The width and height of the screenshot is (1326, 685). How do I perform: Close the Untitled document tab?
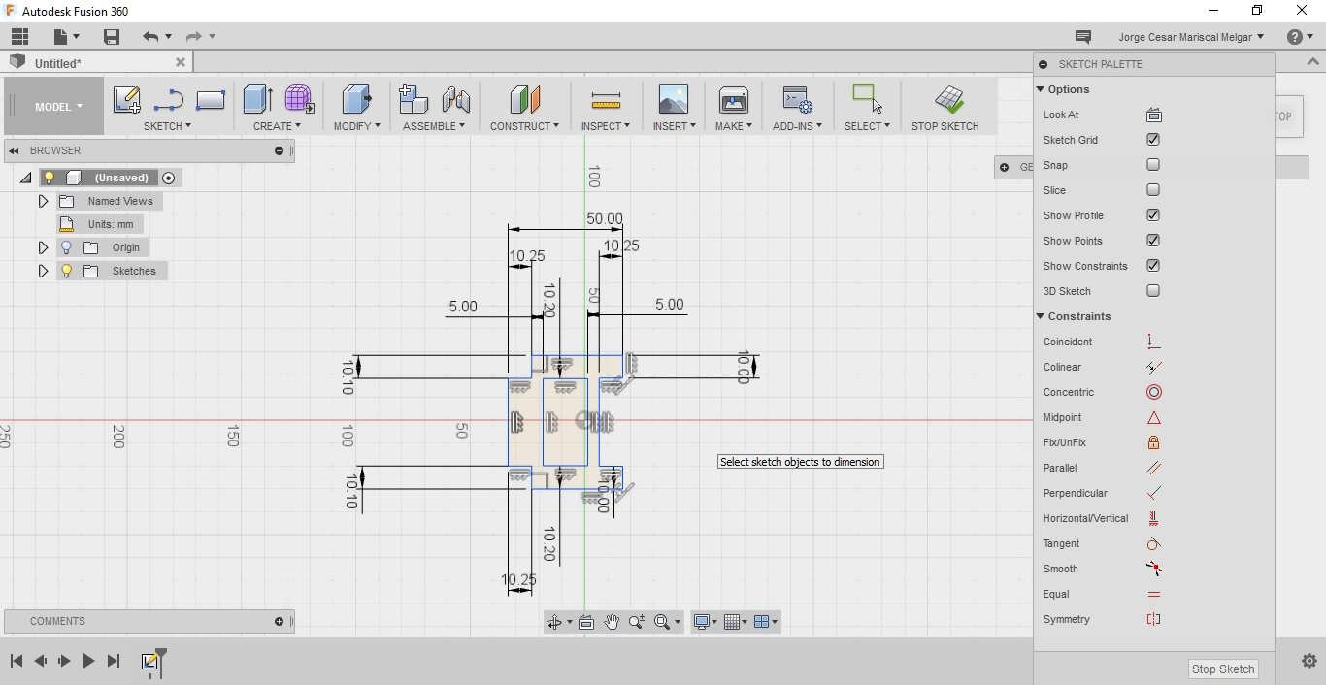181,62
